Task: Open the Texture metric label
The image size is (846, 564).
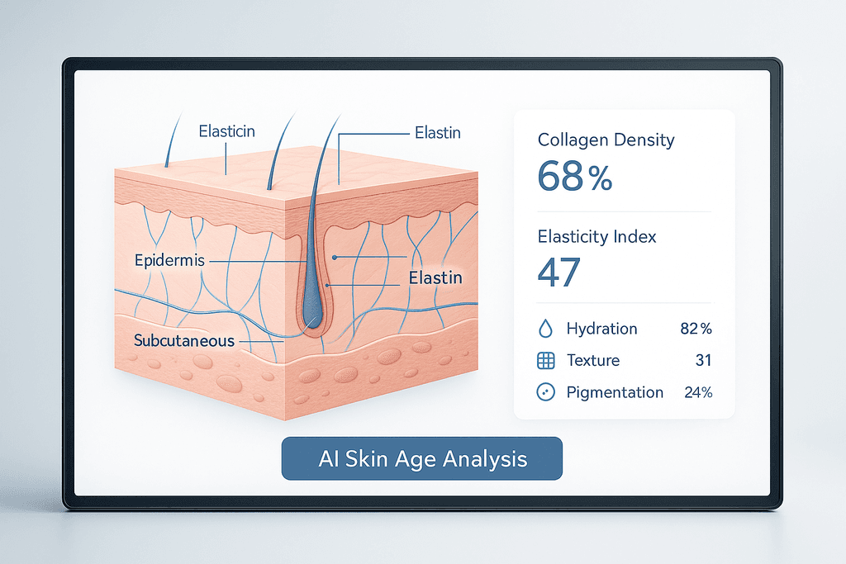Action: 592,361
